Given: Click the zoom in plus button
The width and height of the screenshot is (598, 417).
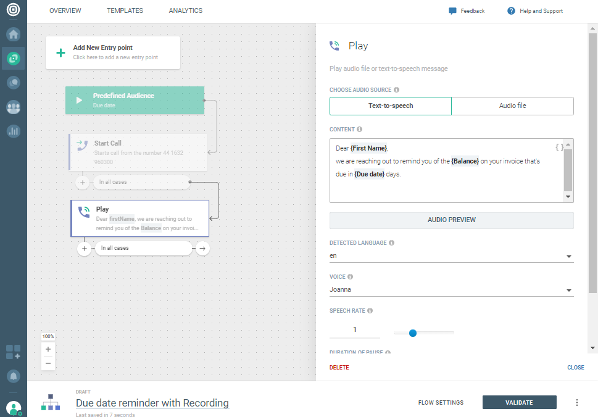Looking at the screenshot, I should [48, 349].
